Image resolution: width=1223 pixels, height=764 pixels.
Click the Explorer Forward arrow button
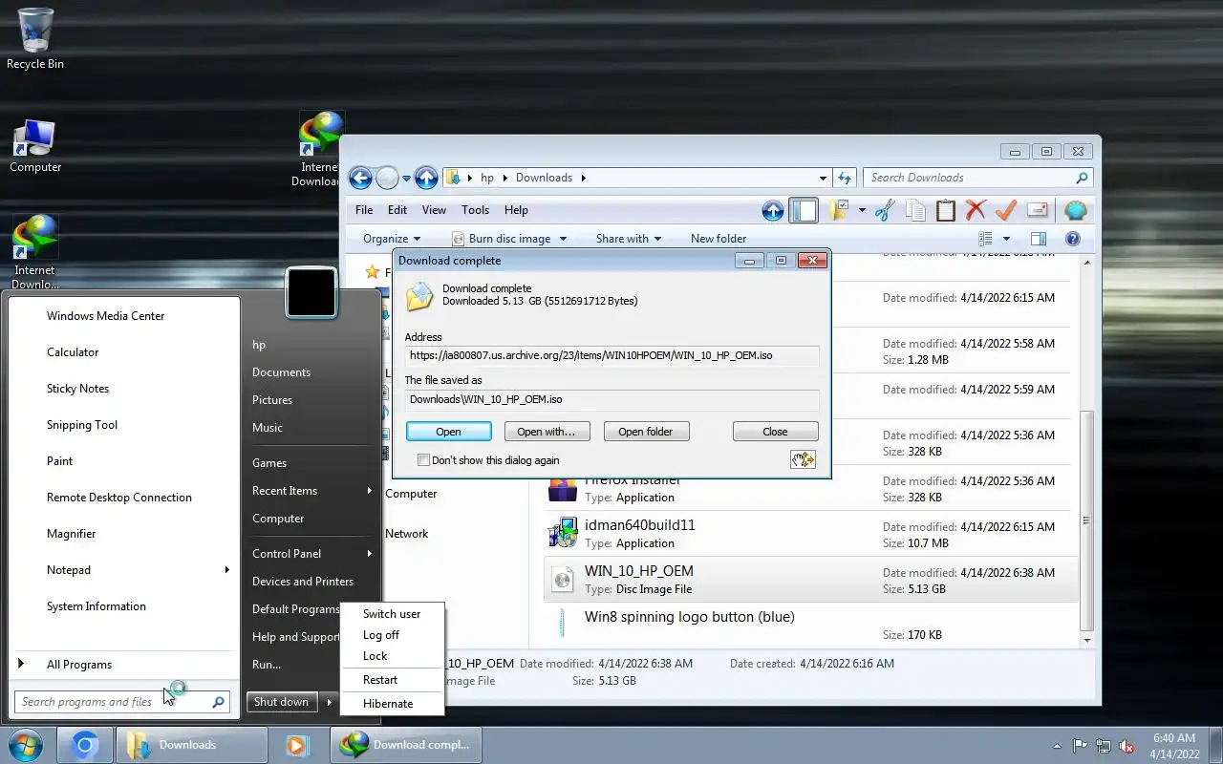click(387, 178)
